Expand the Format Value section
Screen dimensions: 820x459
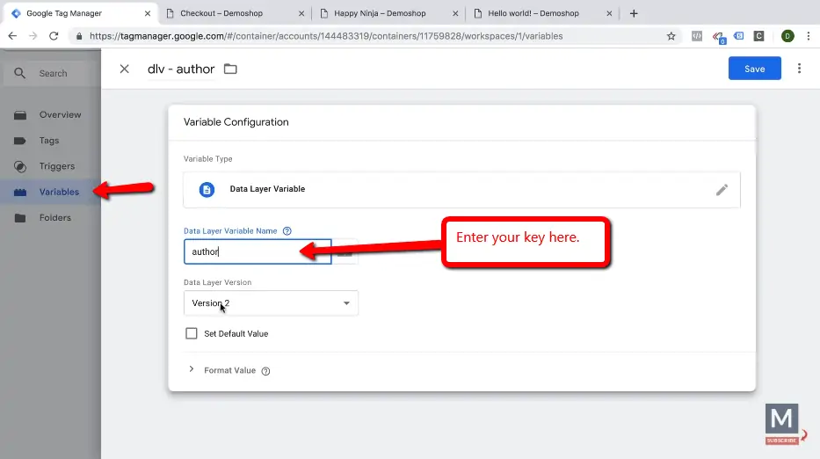pos(192,369)
